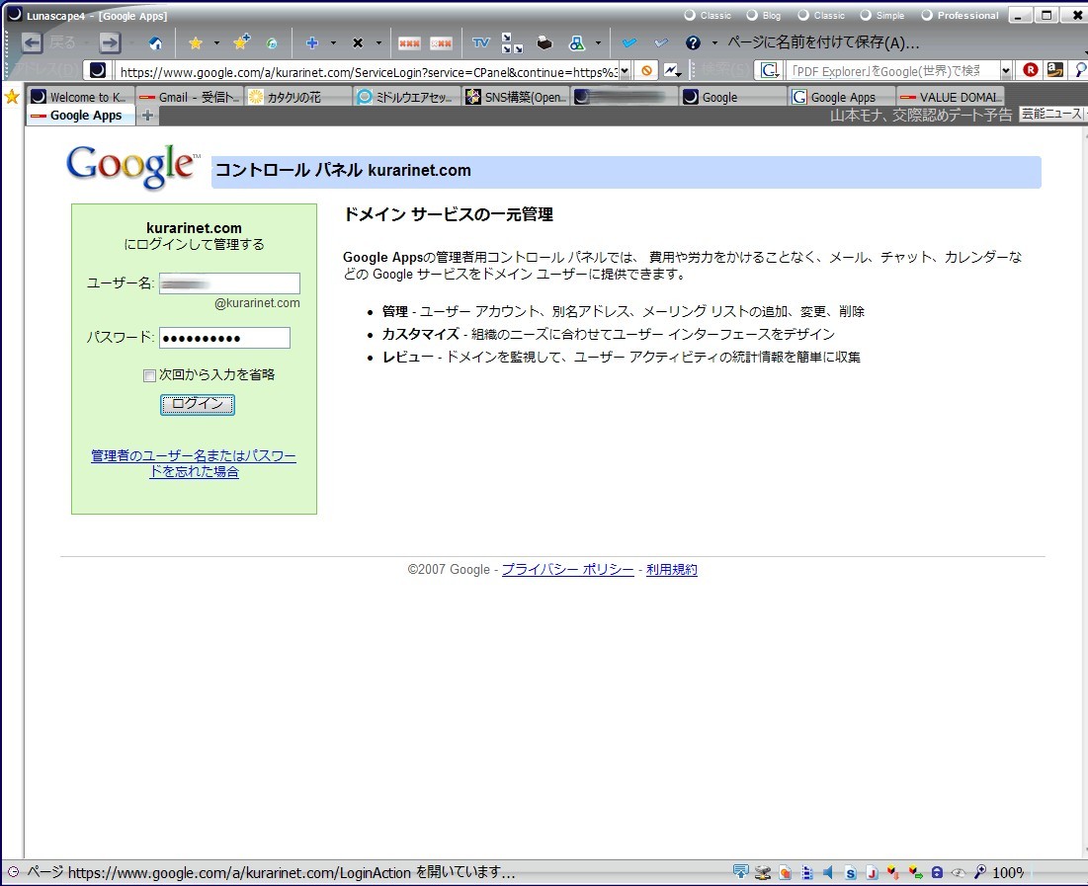
Task: Open the search box dropdown arrow
Action: (1006, 71)
